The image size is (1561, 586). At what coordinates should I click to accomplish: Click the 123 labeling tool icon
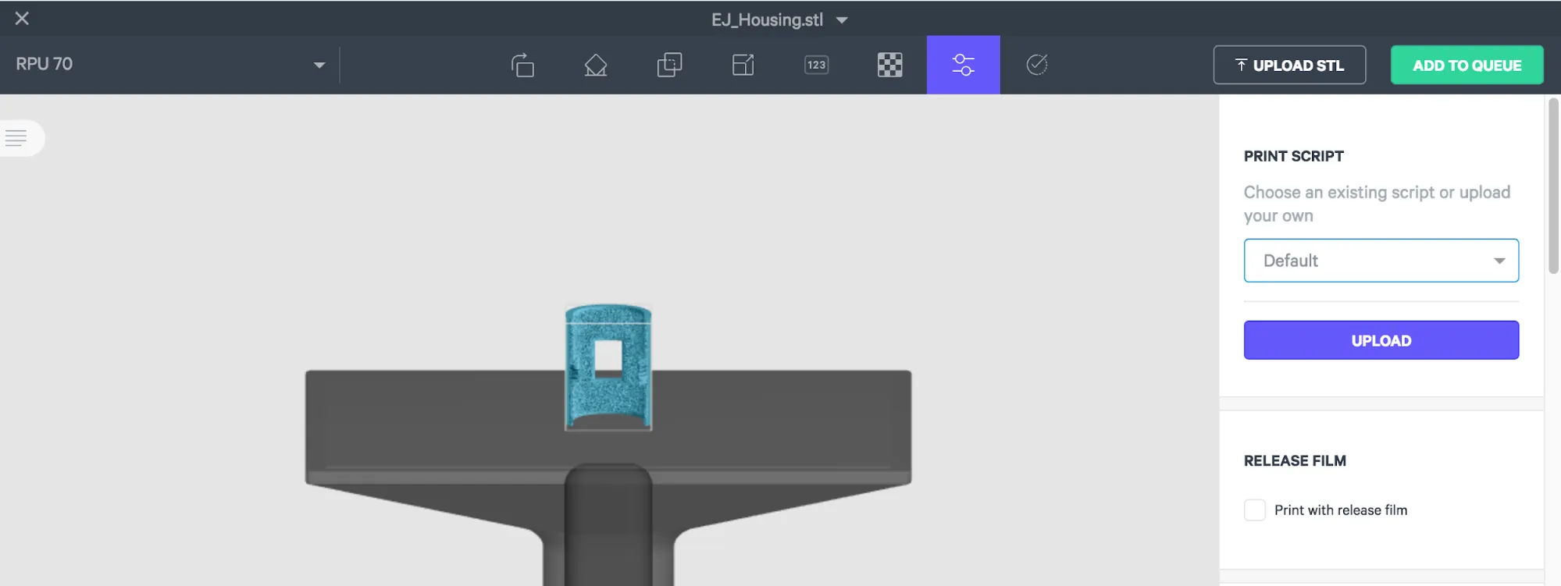tap(817, 65)
